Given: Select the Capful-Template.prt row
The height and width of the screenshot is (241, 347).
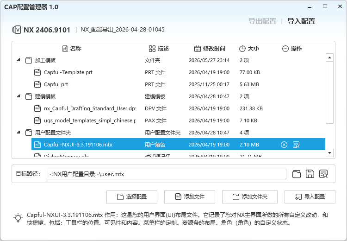Looking at the screenshot, I should [x=178, y=72].
